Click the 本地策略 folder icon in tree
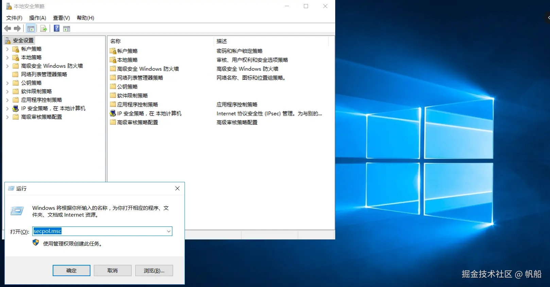 (x=16, y=57)
